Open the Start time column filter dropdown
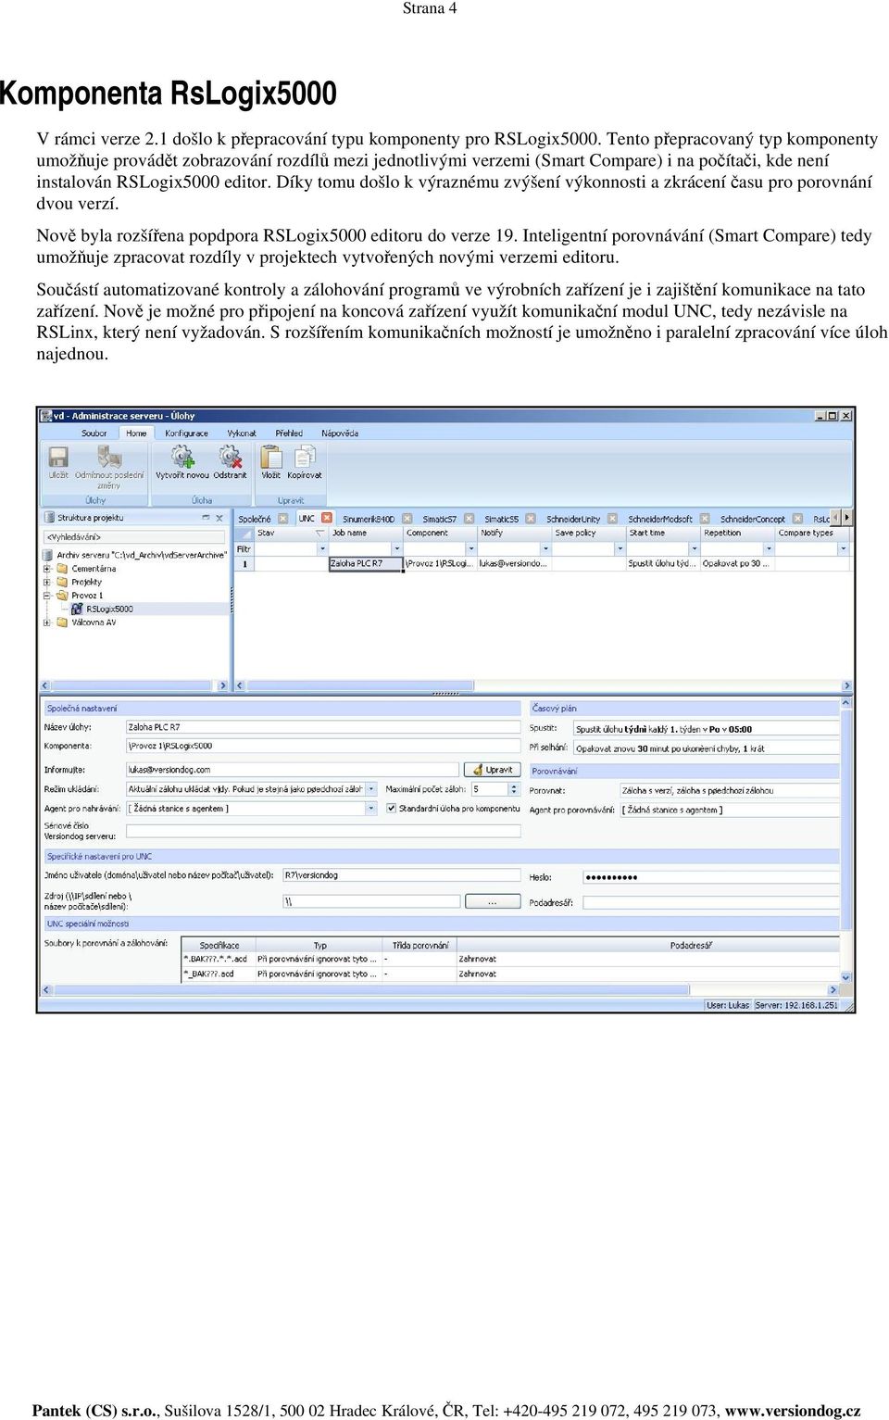Viewport: 889px width, 1420px height. tap(695, 549)
